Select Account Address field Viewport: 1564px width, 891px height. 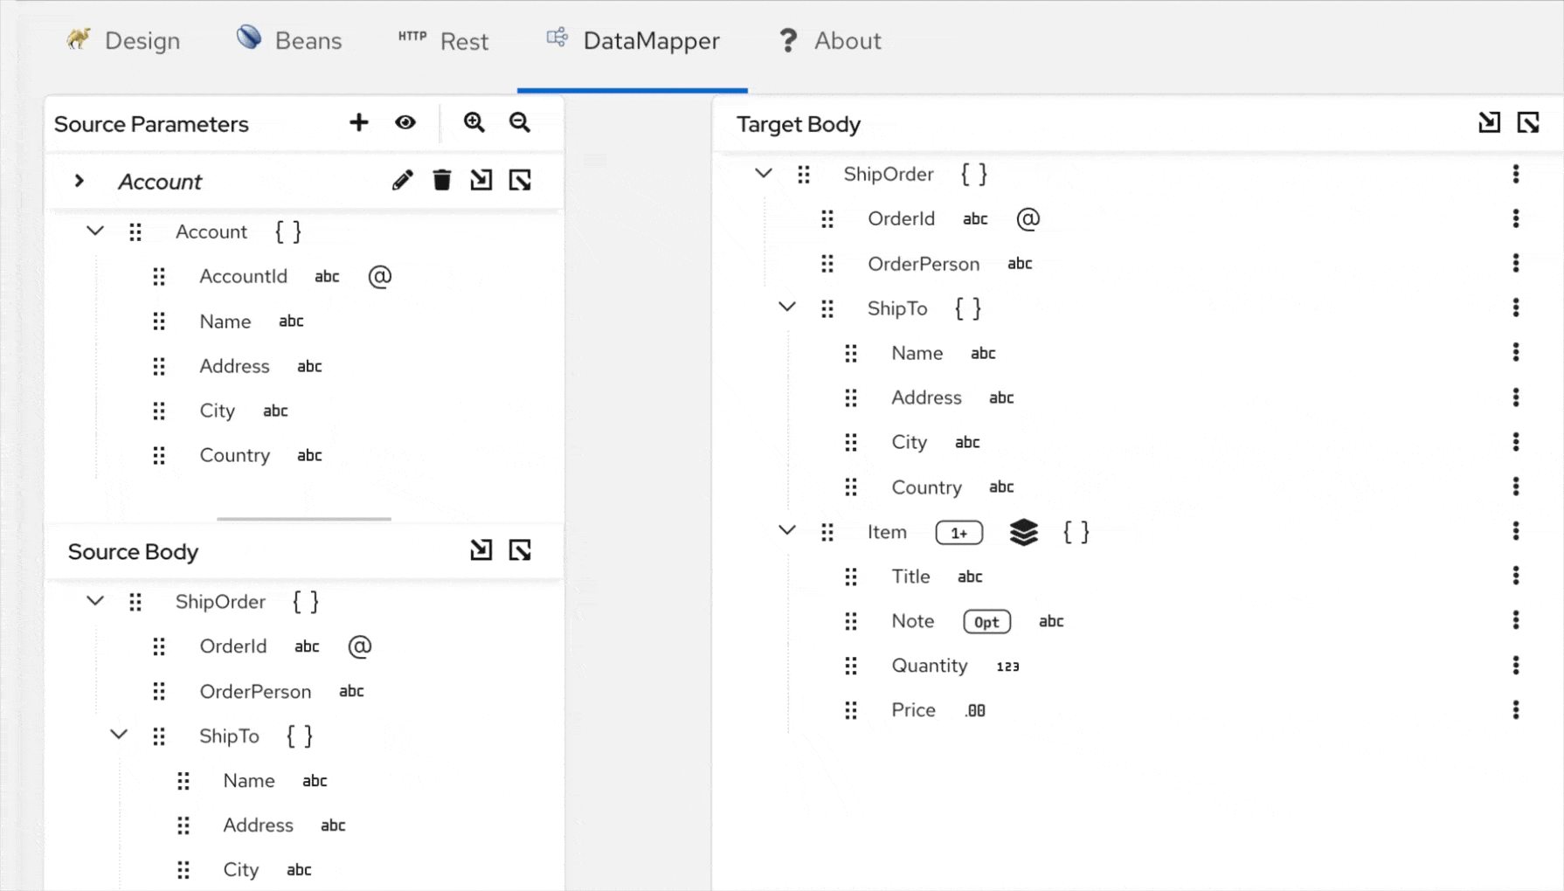(234, 366)
